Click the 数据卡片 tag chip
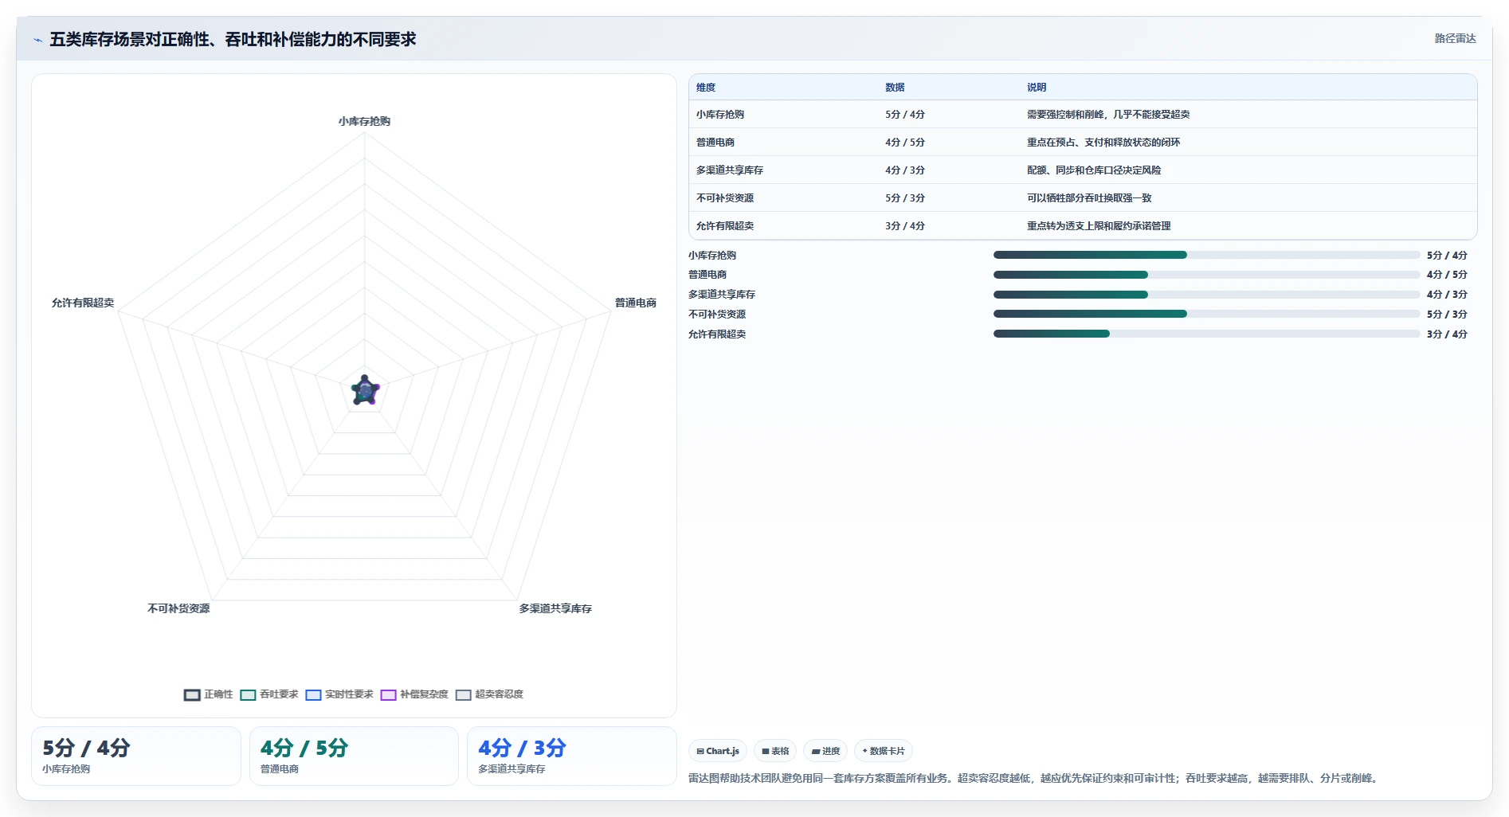The height and width of the screenshot is (817, 1509). (884, 751)
